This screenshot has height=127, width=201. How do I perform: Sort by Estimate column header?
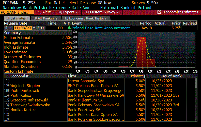pos(137,76)
